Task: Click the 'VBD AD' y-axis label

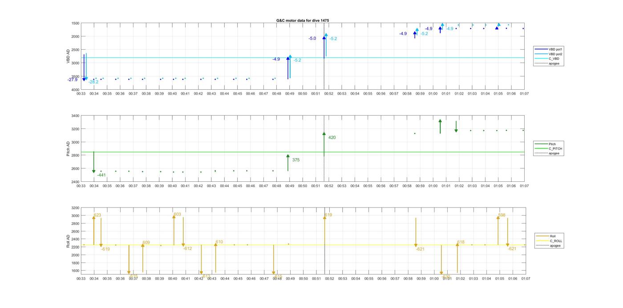Action: click(69, 56)
